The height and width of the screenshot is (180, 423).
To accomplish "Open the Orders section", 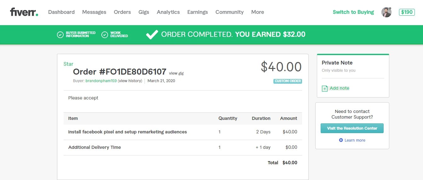I will [x=122, y=12].
